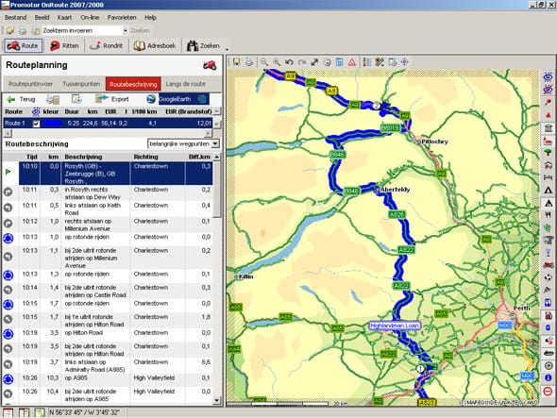Toggle the hotel bed POI layer
This screenshot has height=418, width=557.
click(549, 177)
